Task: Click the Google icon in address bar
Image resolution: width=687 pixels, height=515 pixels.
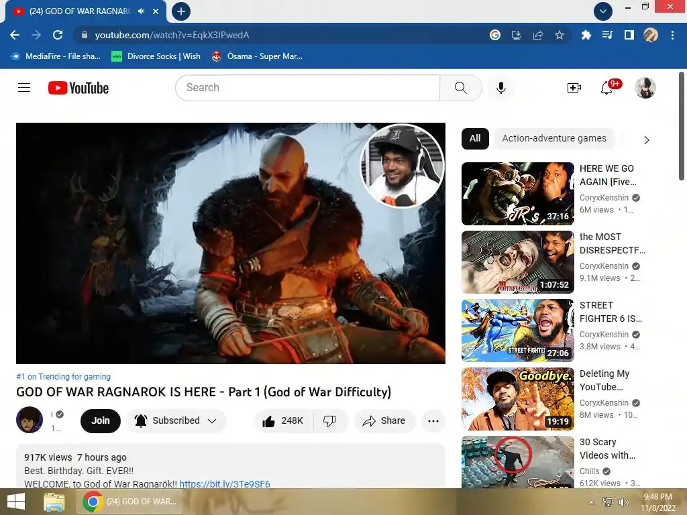Action: (495, 35)
